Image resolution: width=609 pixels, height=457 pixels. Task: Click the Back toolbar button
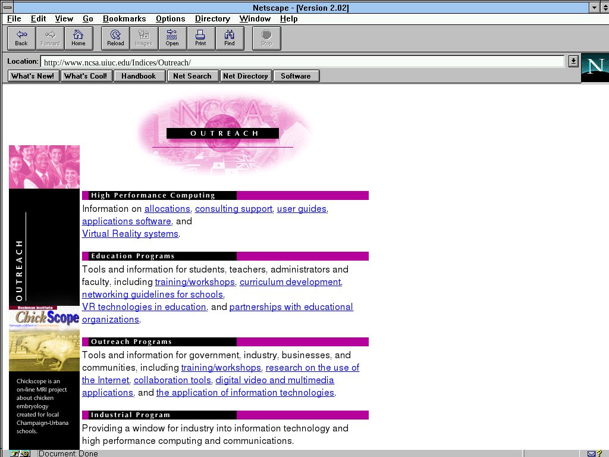point(21,38)
